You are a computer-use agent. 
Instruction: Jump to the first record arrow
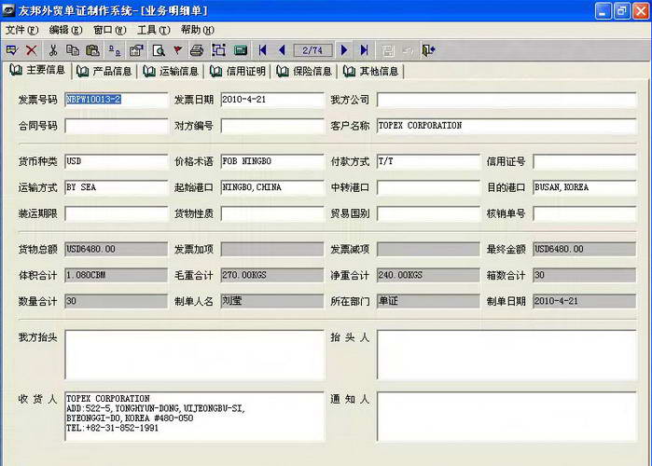[x=262, y=50]
